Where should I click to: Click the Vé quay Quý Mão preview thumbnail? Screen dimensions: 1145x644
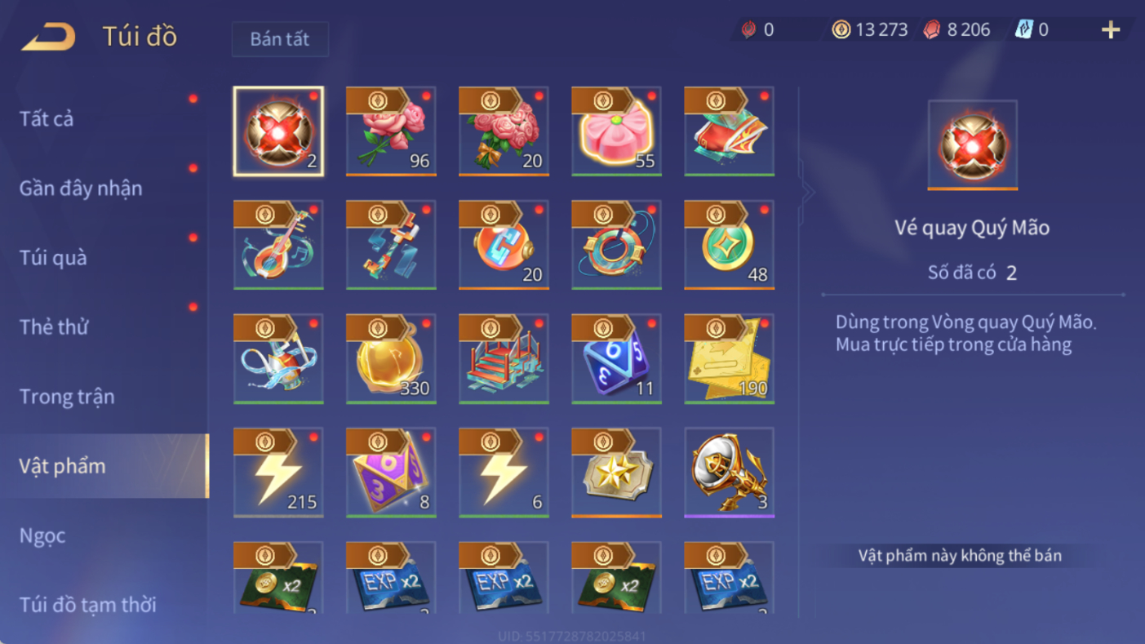(x=973, y=144)
